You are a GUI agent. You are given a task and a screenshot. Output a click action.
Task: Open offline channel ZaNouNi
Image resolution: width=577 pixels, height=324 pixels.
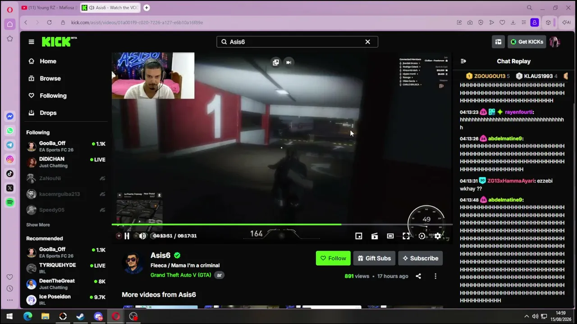[66, 178]
